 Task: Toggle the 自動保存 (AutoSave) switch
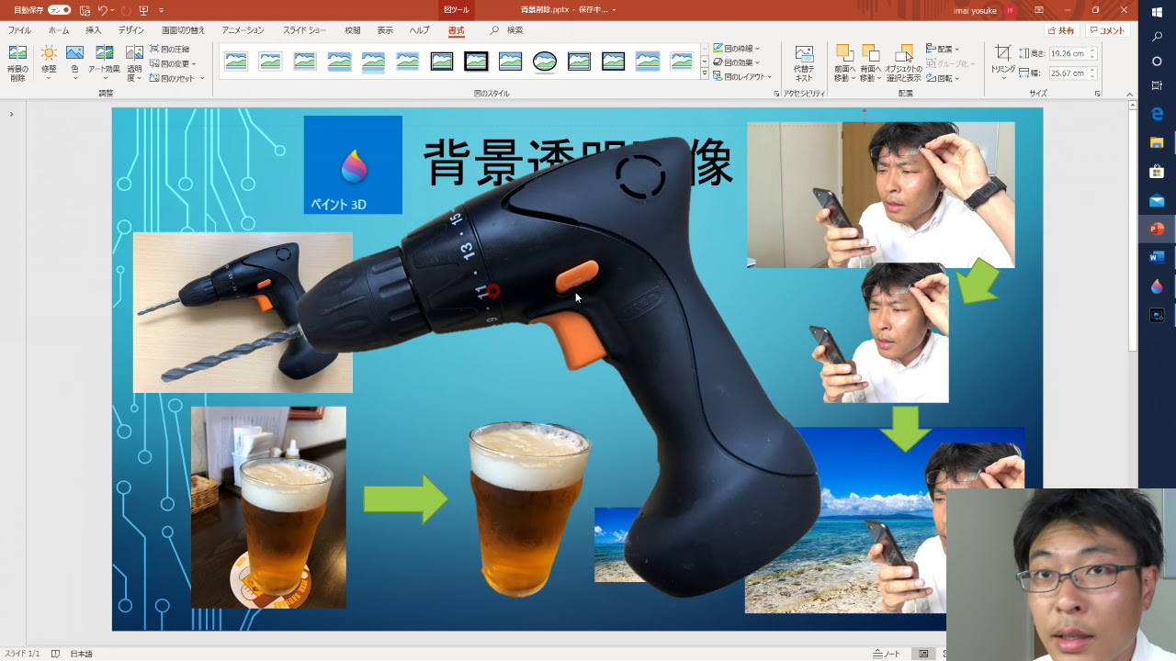click(x=59, y=10)
